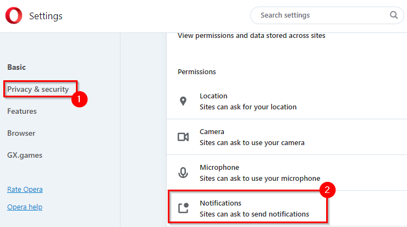Expand "Sites can ask to use your camera"
Screen dimensions: 407x227
pos(251,142)
